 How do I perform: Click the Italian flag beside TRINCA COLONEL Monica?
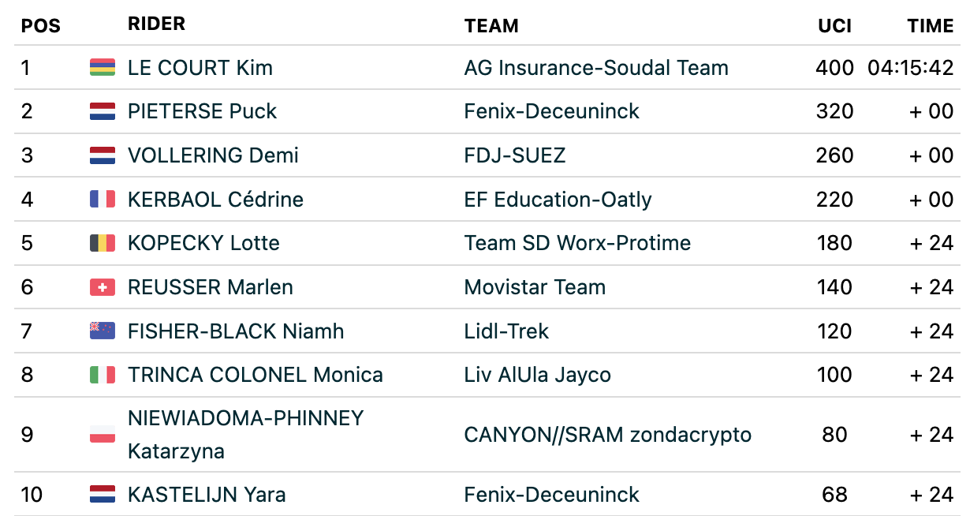tap(103, 375)
